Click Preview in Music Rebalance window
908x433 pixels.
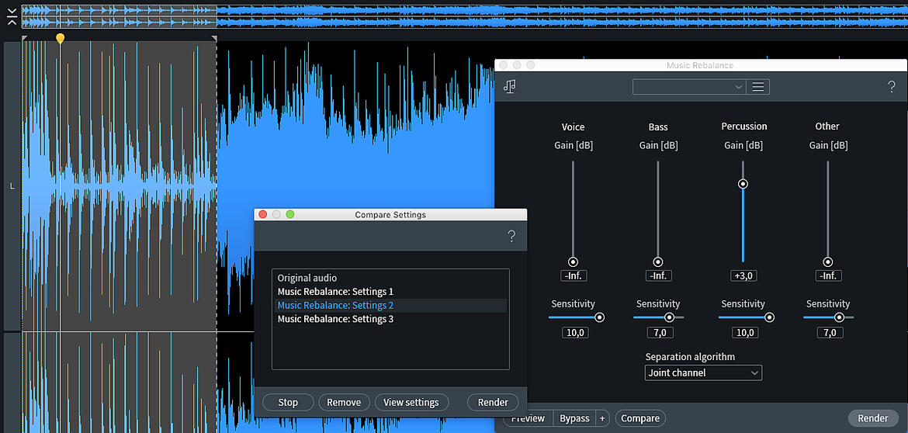point(529,418)
